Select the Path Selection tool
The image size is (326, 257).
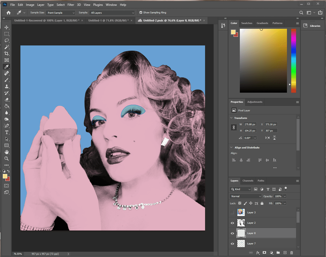click(7, 139)
